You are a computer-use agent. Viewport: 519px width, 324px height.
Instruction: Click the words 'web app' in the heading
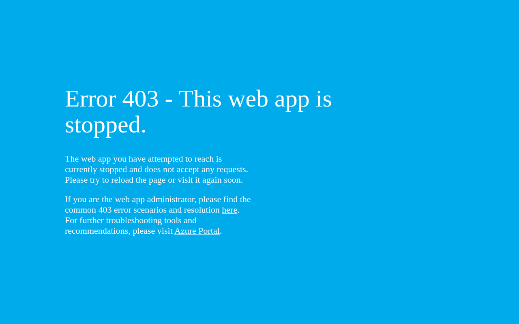pos(268,99)
